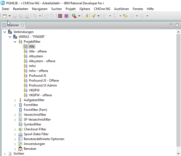Collapse the Projektfilter tree node
This screenshot has height=156, width=181.
15,42
